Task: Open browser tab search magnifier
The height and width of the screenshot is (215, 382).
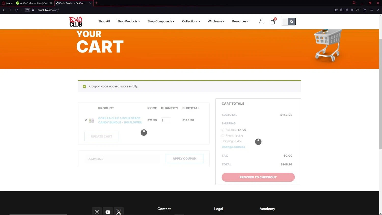Action: (354, 3)
